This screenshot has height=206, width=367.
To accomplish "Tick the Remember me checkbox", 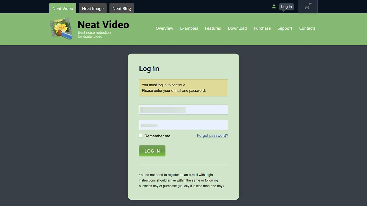I will click(x=141, y=136).
